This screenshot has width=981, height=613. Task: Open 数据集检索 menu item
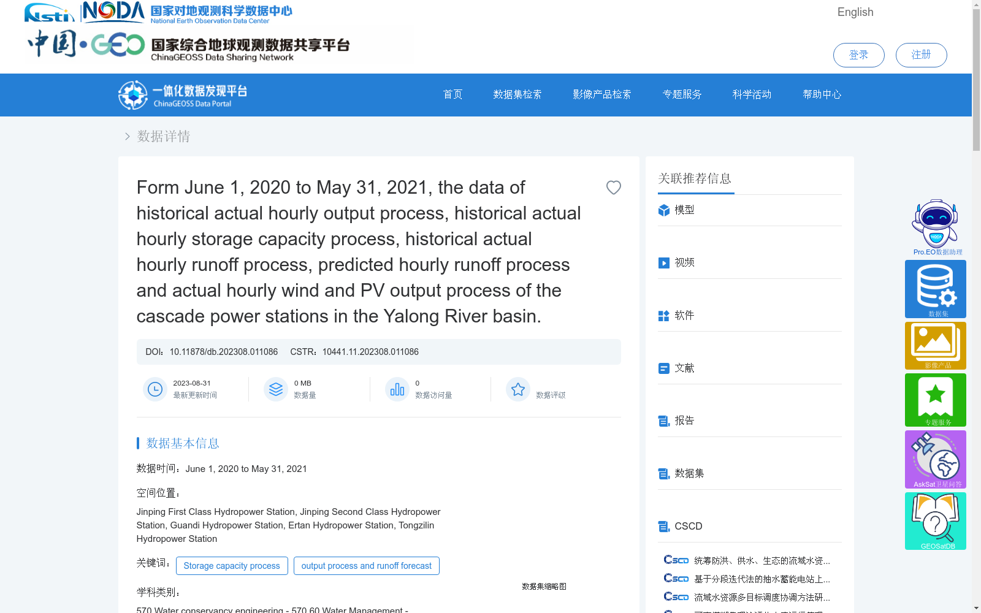click(517, 94)
